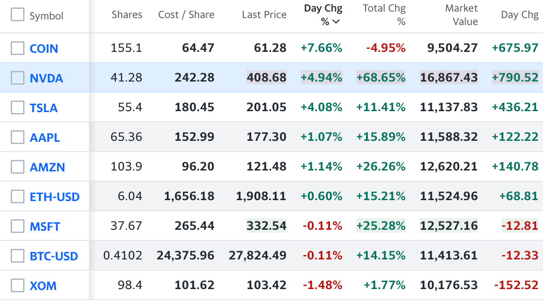
Task: Sort by the Total Chg % header
Action: [384, 15]
